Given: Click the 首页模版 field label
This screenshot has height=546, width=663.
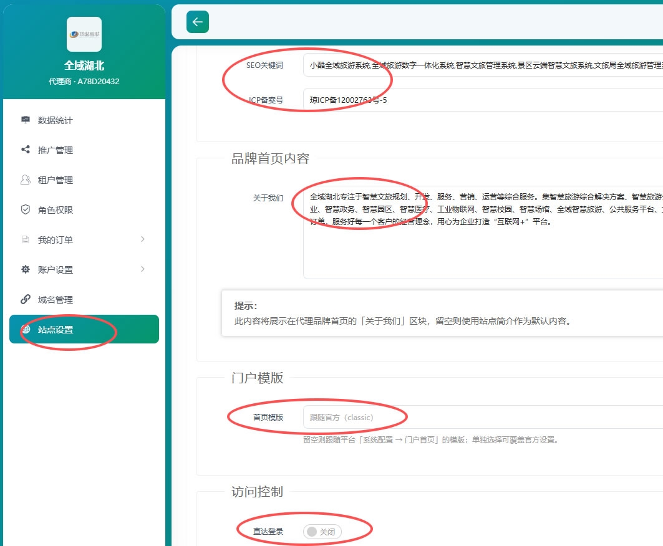Looking at the screenshot, I should [x=268, y=418].
